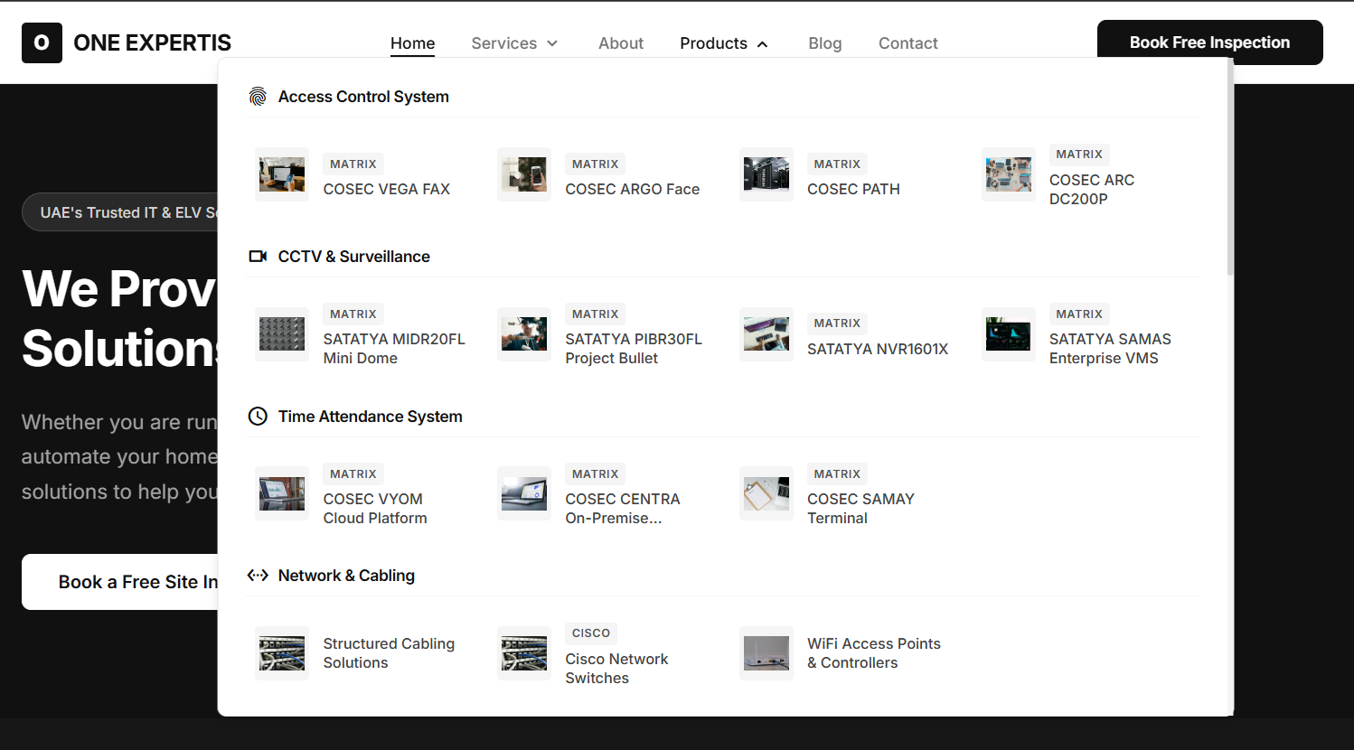The width and height of the screenshot is (1354, 750).
Task: Open the Structured Cabling Solutions thumbnail
Action: tap(282, 653)
